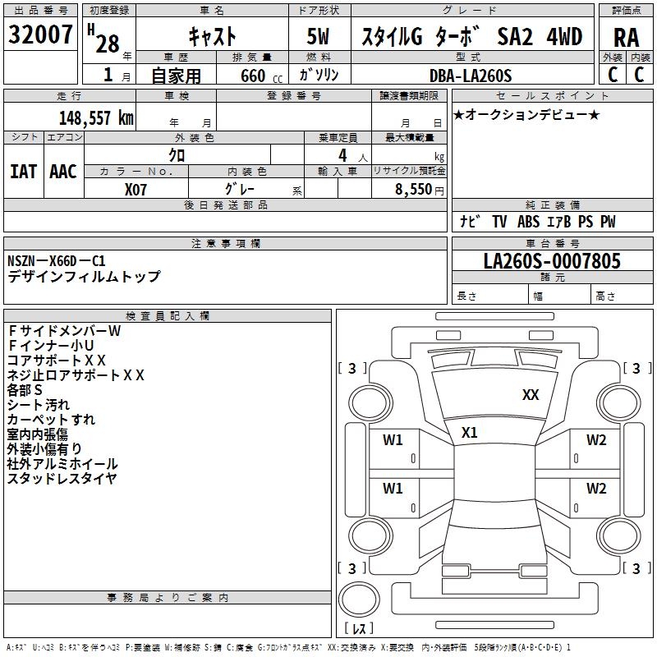
Task: Click the air conditioner value AAC
Action: (x=63, y=172)
